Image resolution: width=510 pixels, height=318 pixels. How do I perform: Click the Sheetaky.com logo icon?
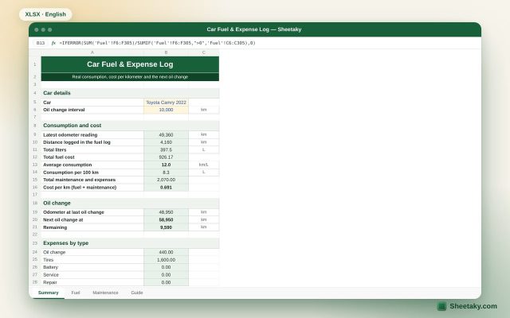click(x=441, y=306)
